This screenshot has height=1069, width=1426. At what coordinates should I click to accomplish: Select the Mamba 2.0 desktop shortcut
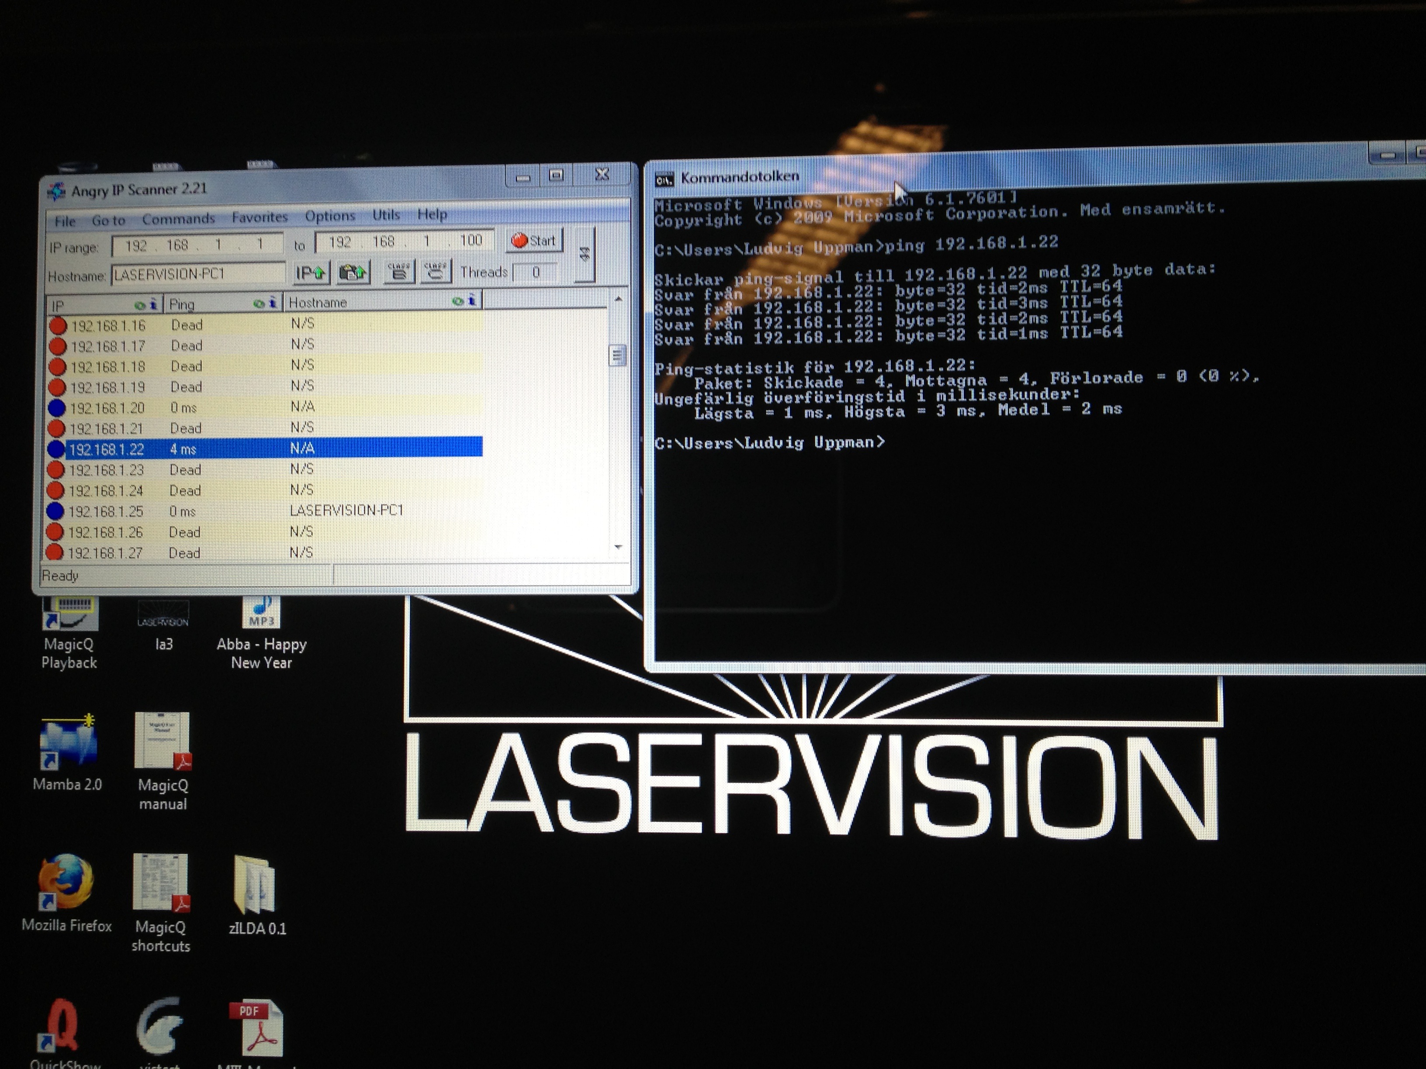pyautogui.click(x=68, y=752)
